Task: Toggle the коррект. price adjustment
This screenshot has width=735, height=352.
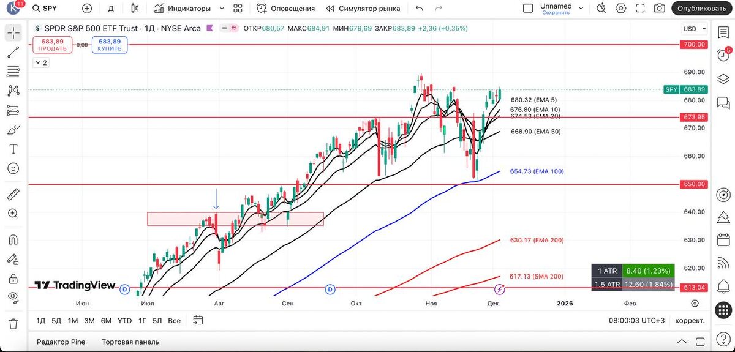Action: coord(690,321)
